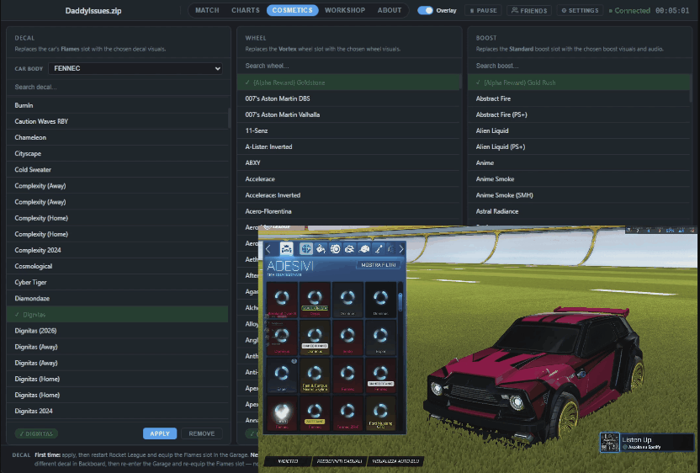Select the Cityscape decal

click(118, 154)
